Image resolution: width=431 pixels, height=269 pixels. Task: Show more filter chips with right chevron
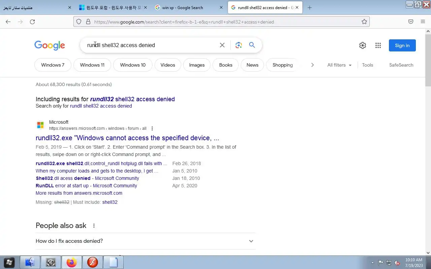coord(312,65)
